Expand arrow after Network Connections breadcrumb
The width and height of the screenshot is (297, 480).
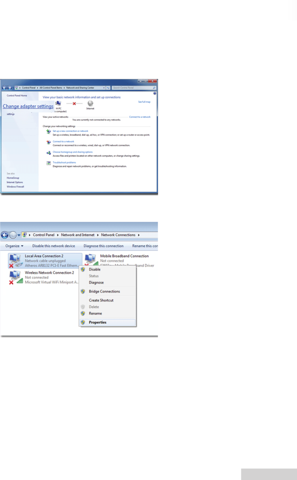point(139,235)
